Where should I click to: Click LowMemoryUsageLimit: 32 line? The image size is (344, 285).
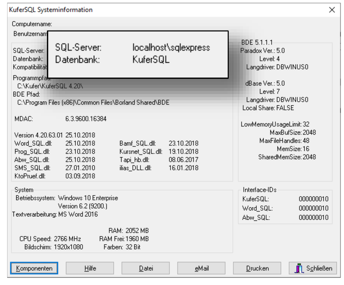pos(275,124)
